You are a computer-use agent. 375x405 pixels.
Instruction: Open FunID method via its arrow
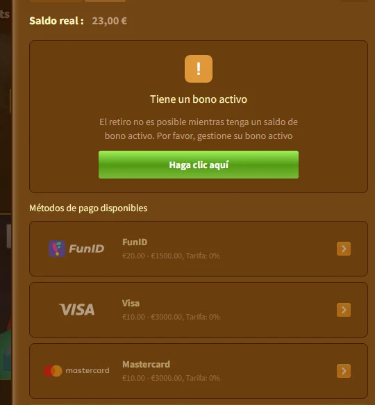click(344, 249)
